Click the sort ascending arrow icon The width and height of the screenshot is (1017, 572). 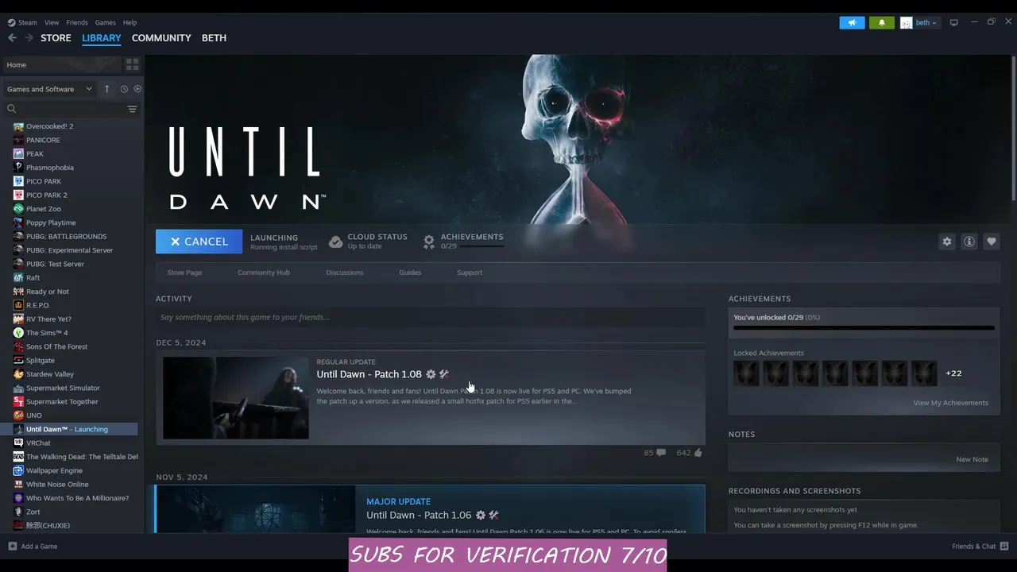(106, 89)
